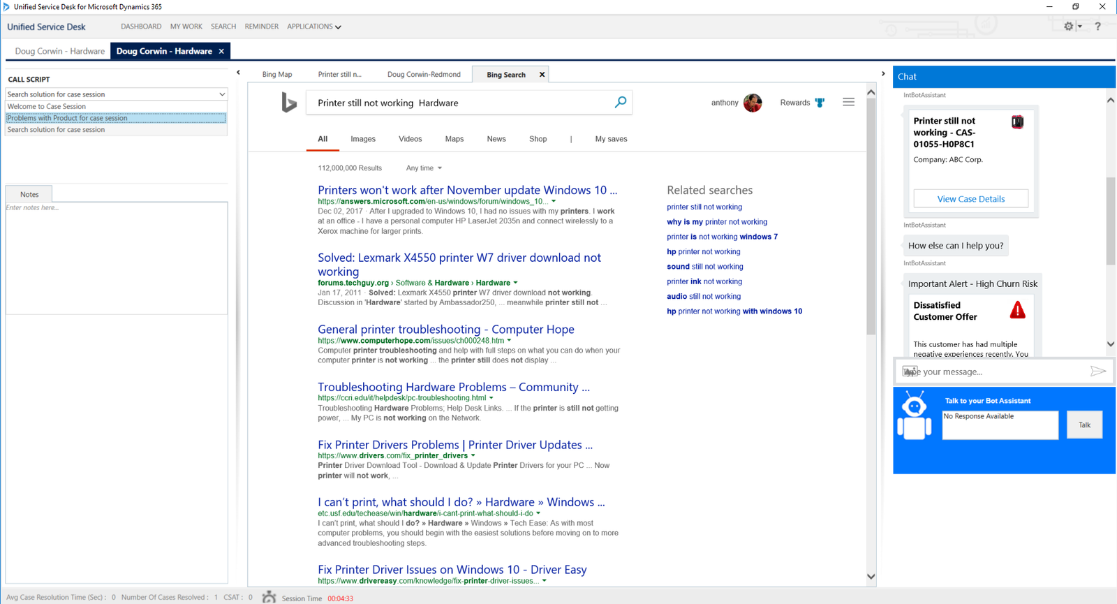The image size is (1117, 604).
Task: Select 'Problems with Product for case session' step
Action: 116,118
